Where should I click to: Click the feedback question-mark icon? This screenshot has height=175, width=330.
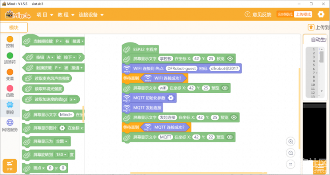pos(247,14)
